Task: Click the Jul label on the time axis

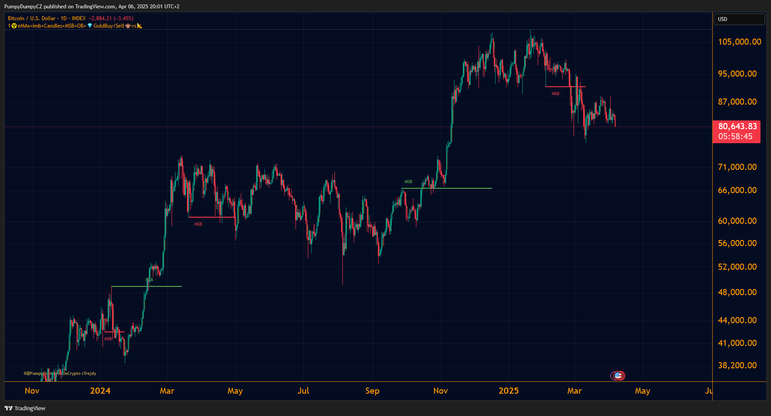Action: (303, 391)
